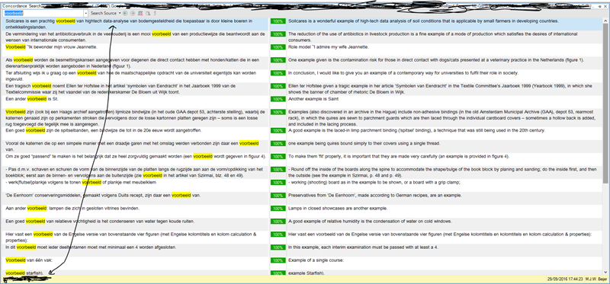The image size is (610, 284).
Task: Click the 100% match badge for the Soilcares row
Action: click(x=278, y=21)
